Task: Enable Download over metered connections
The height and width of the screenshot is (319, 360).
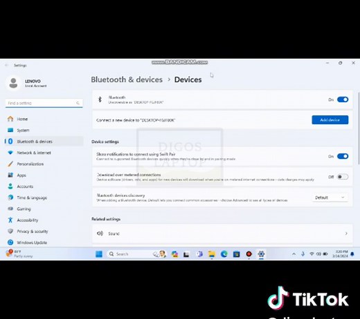Action: [x=343, y=177]
